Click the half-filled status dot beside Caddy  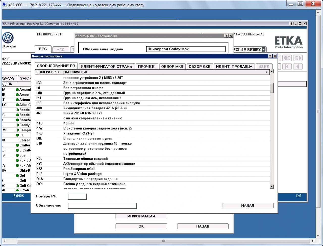[17, 125]
